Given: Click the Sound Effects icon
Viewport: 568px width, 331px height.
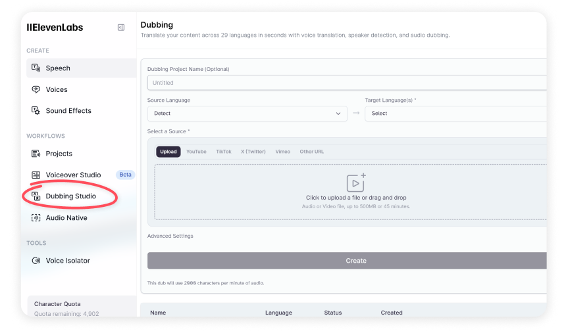Looking at the screenshot, I should [x=36, y=110].
